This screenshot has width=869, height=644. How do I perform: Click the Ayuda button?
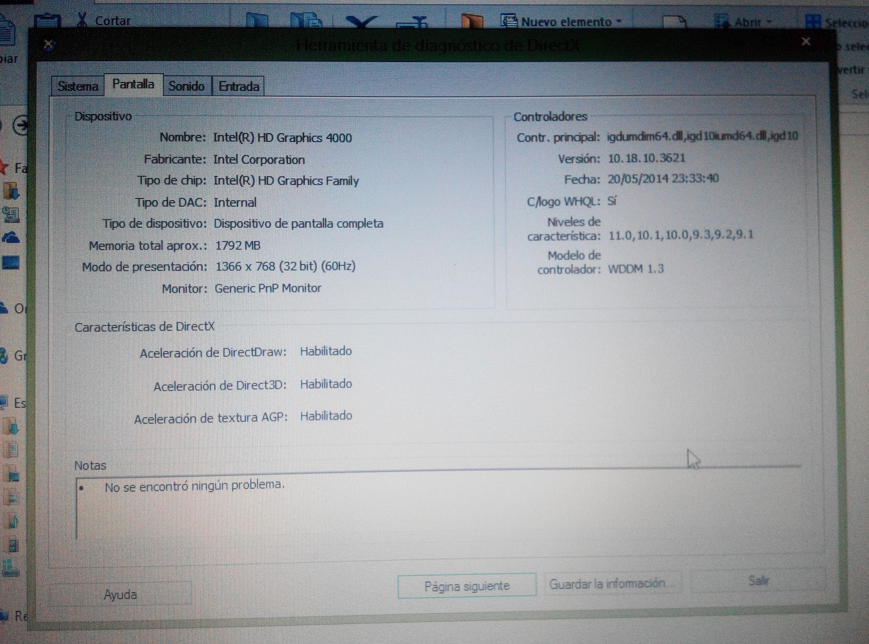click(120, 594)
